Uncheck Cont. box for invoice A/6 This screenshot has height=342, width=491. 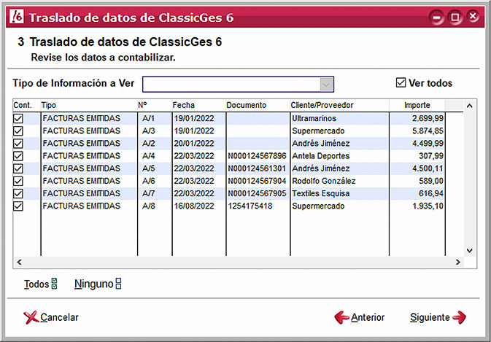(x=18, y=181)
